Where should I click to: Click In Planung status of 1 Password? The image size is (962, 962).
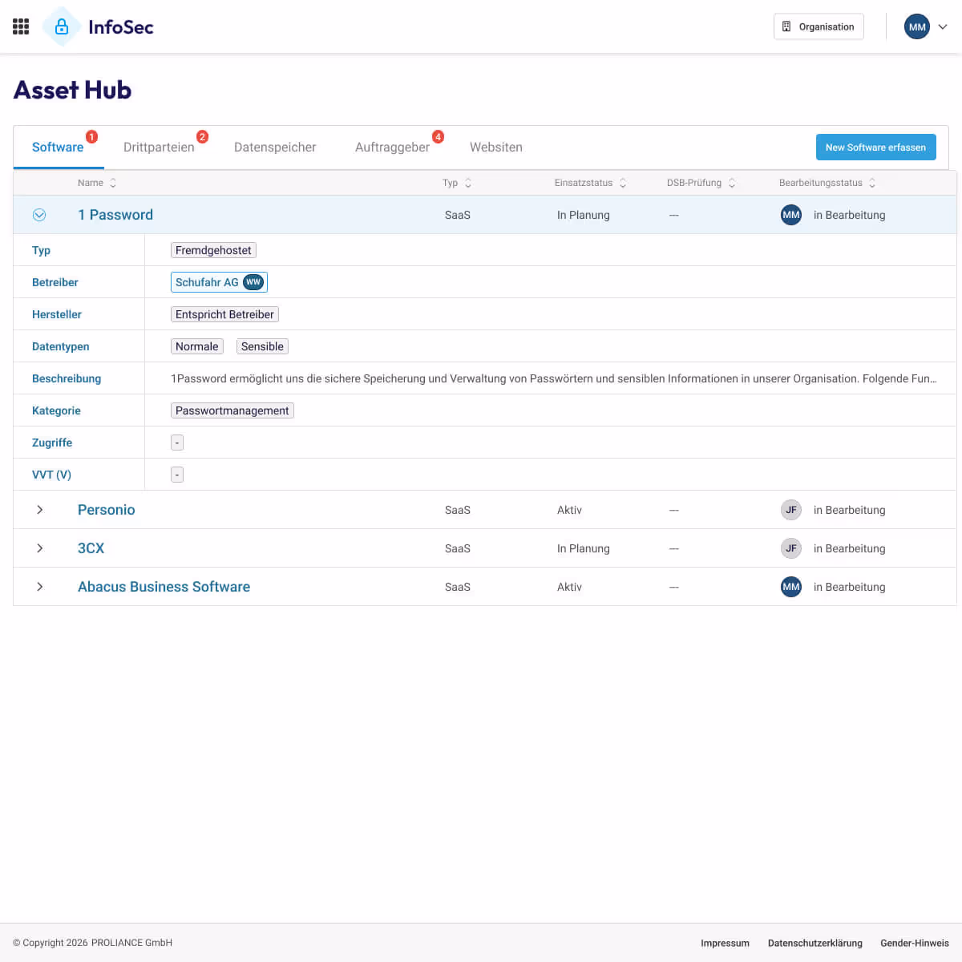pyautogui.click(x=584, y=215)
